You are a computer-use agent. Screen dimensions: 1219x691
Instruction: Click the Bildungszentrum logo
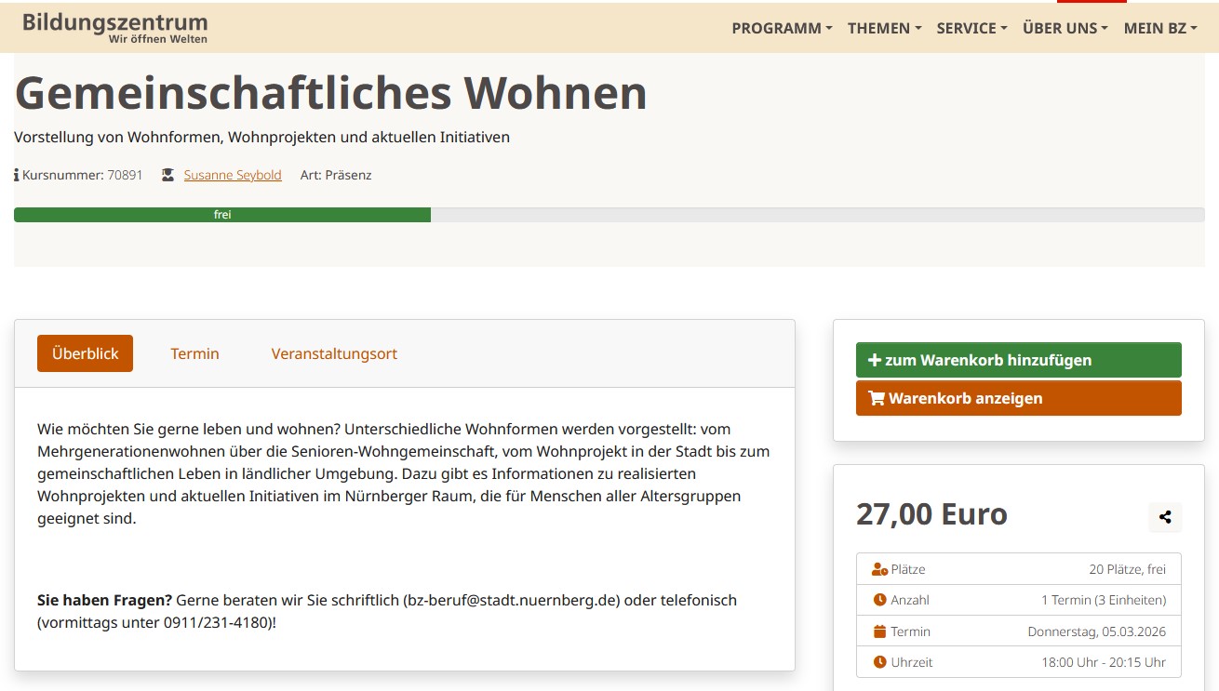115,28
